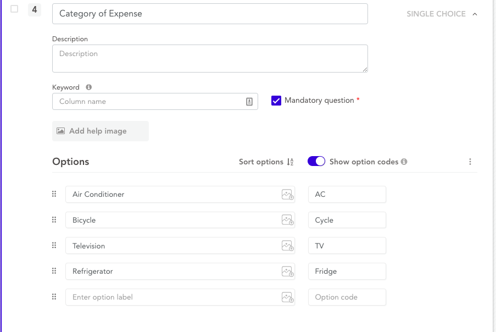Click the Category of Expense title field
The image size is (496, 332).
tap(209, 14)
